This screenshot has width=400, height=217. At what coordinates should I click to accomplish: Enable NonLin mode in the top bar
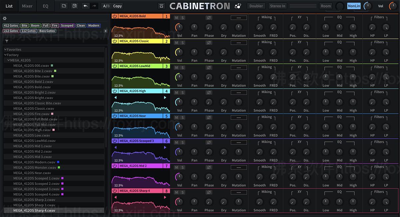(353, 6)
